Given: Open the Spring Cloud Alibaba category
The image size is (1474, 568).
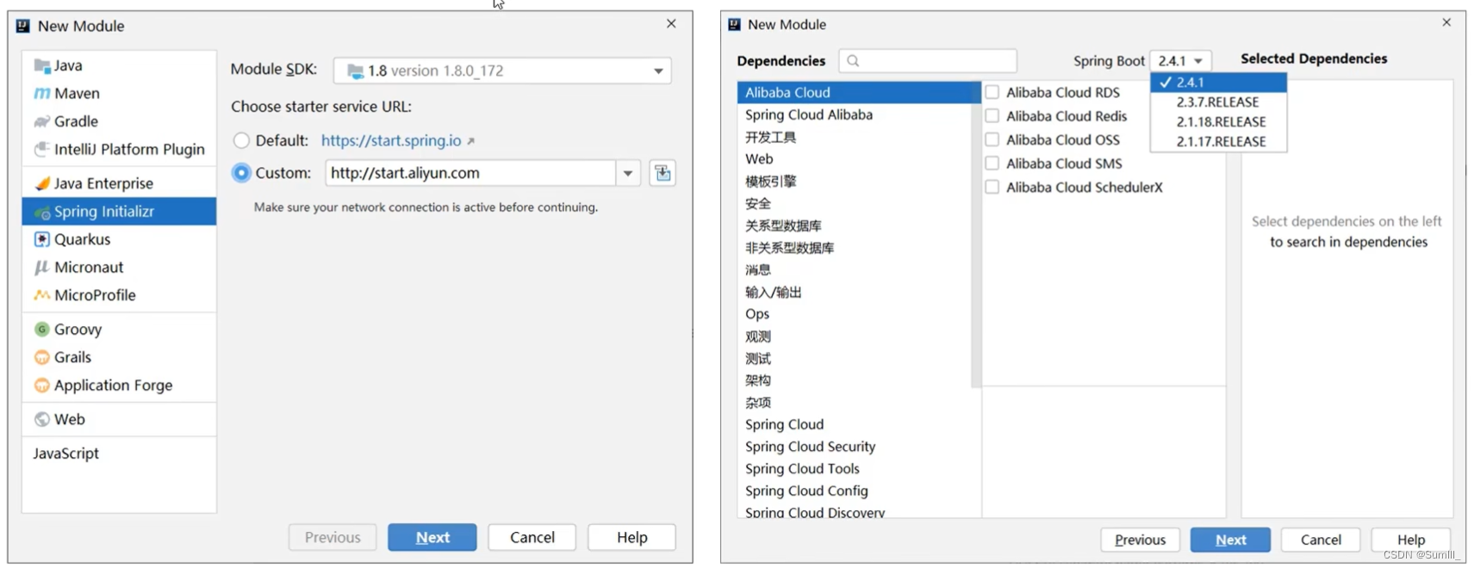Looking at the screenshot, I should tap(808, 114).
